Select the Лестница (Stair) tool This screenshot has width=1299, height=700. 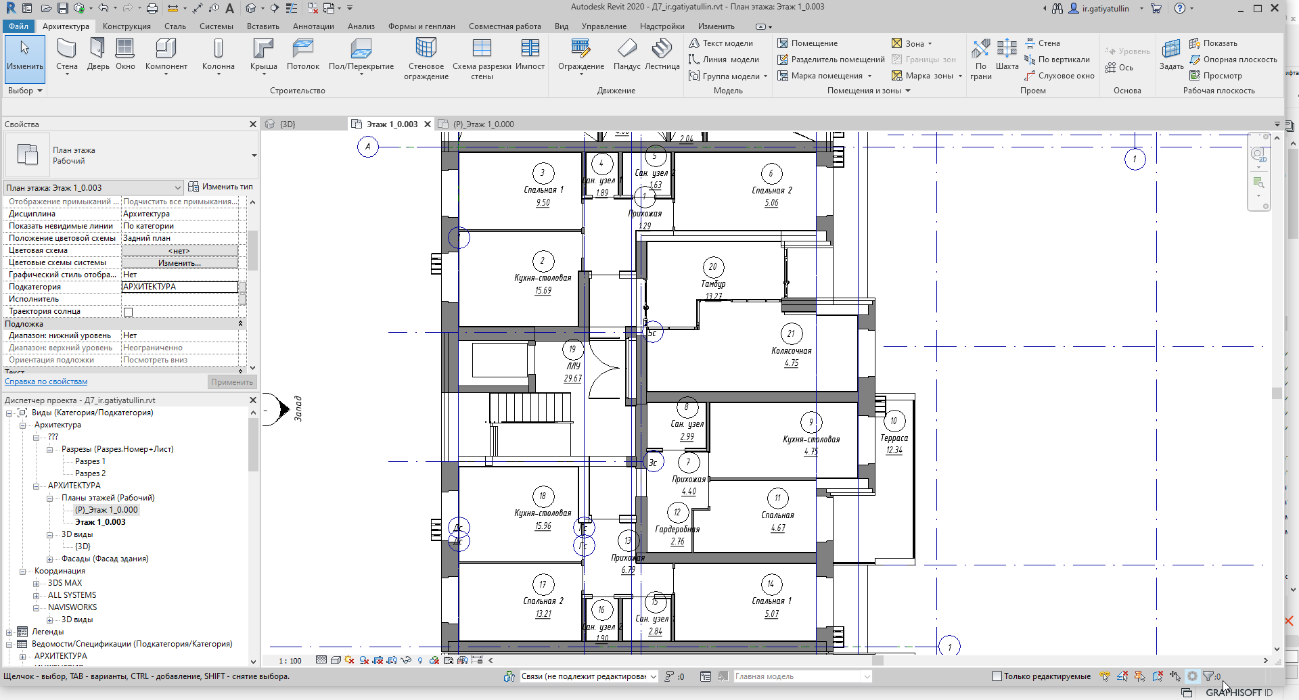(662, 54)
